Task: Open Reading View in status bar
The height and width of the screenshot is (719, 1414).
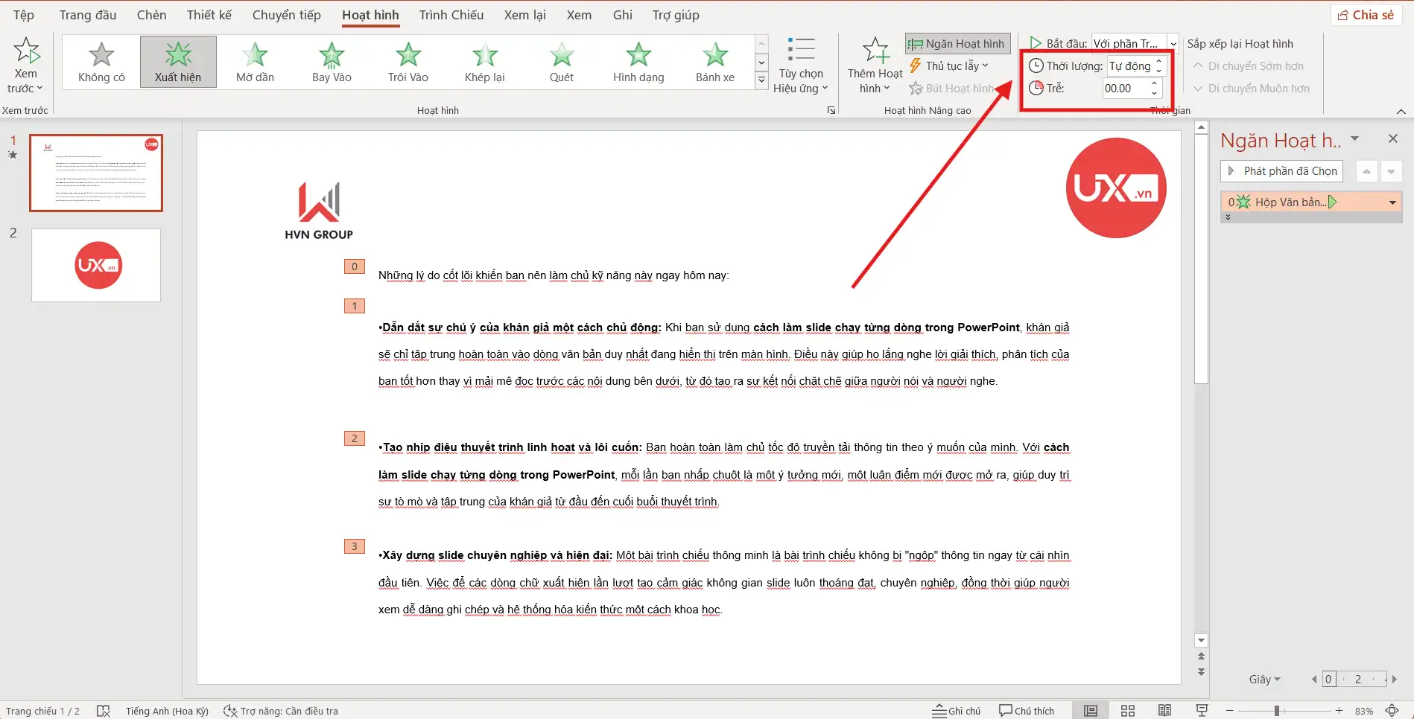Action: [1164, 711]
